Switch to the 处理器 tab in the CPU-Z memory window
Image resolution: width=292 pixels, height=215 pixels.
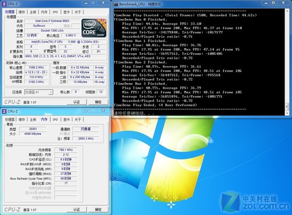10,120
